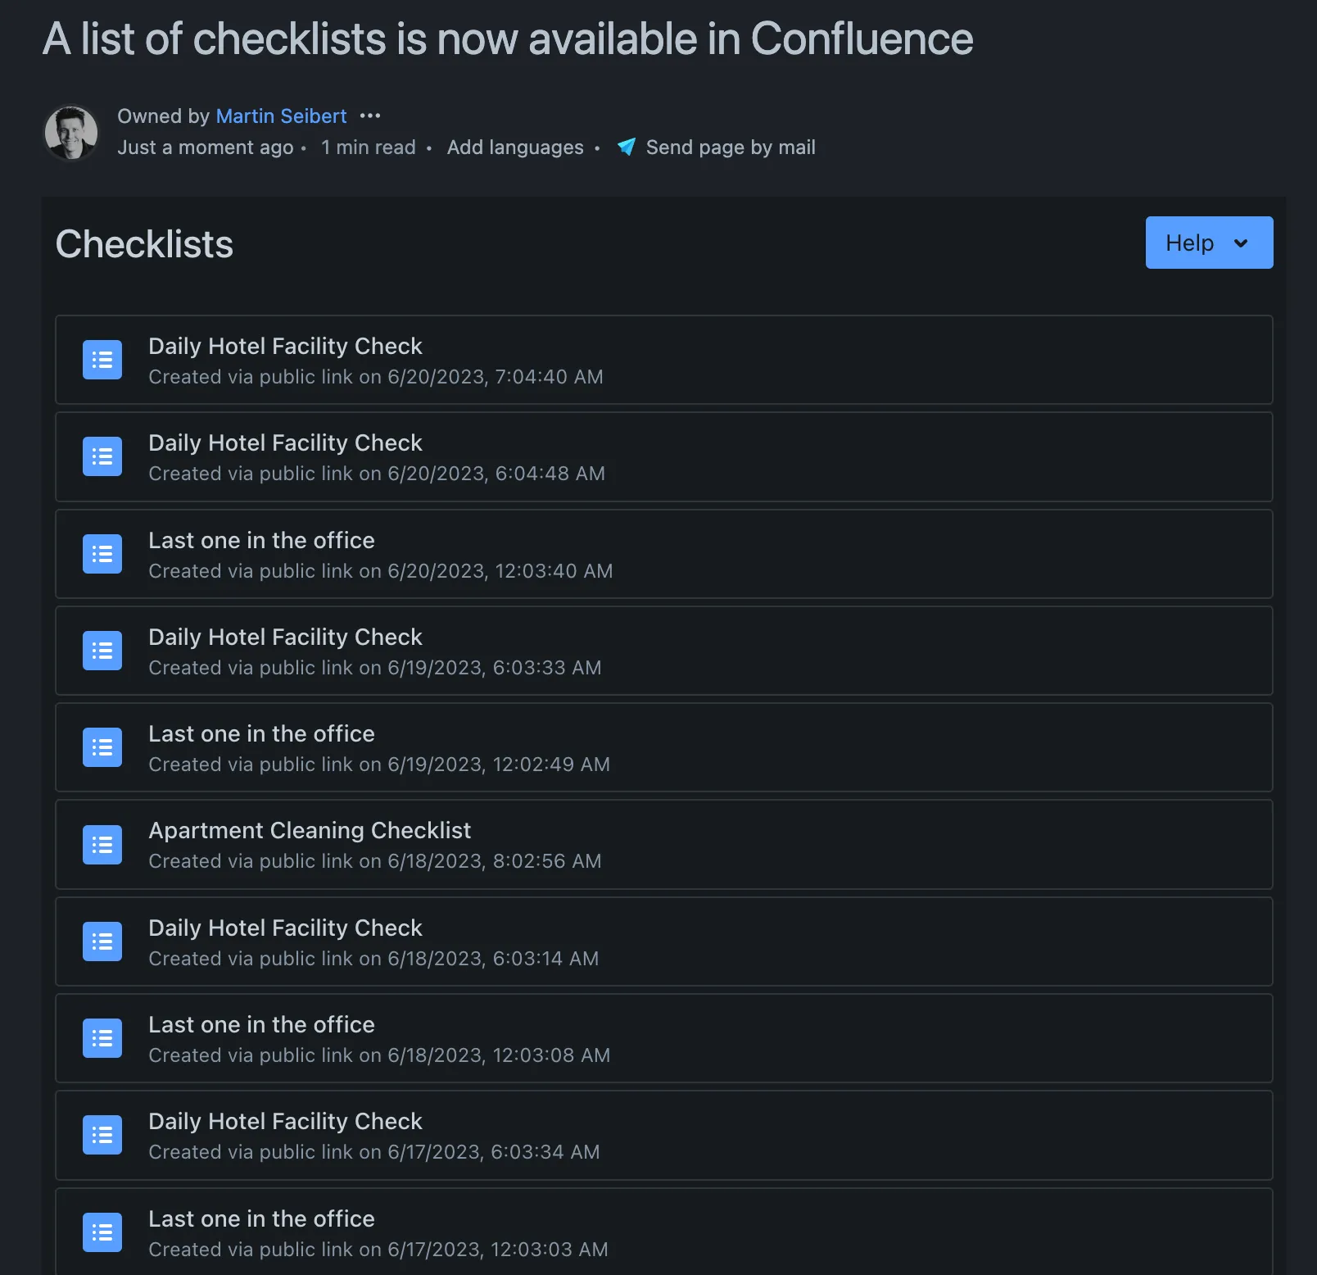Click checklist icon for 6/18 Last one in the office
1317x1275 pixels.
click(x=102, y=1038)
